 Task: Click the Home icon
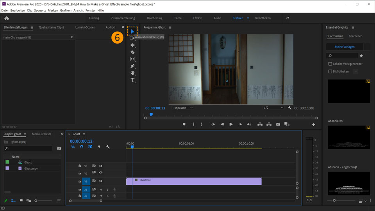tap(7, 18)
